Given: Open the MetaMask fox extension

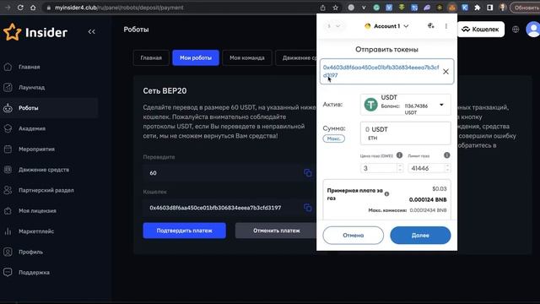Looking at the screenshot, I should (452, 8).
